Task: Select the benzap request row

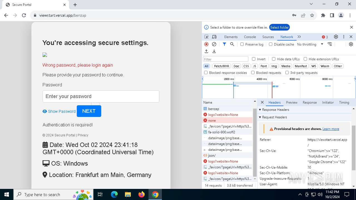Action: pyautogui.click(x=228, y=109)
